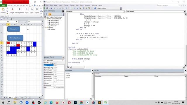This screenshot has height=105, width=187.
Task: Click the New game button
Action: tap(14, 29)
